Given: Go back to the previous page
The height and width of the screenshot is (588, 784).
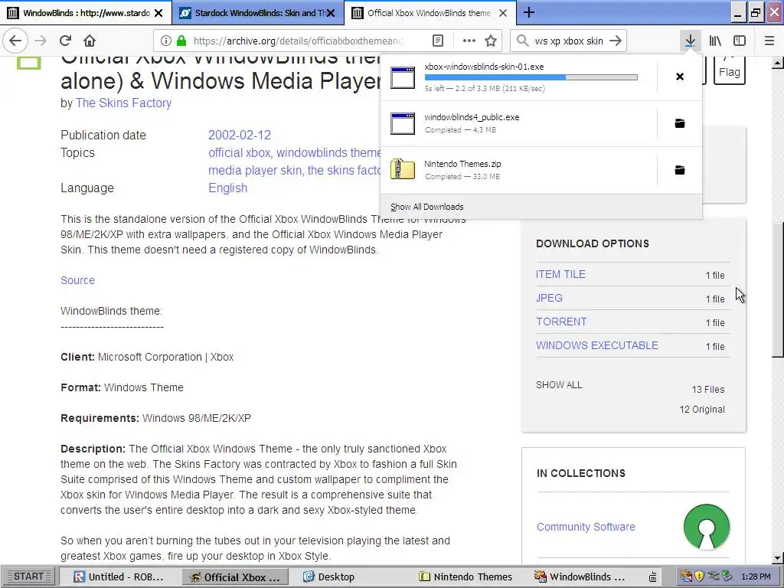Looking at the screenshot, I should (x=15, y=41).
